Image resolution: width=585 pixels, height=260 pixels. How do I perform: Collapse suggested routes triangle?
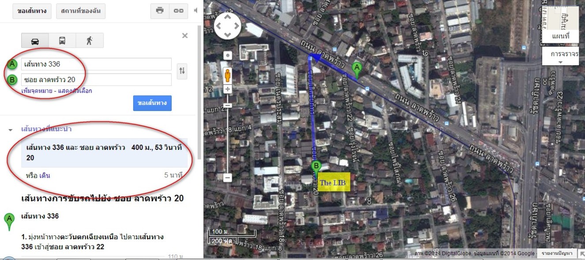pos(10,130)
